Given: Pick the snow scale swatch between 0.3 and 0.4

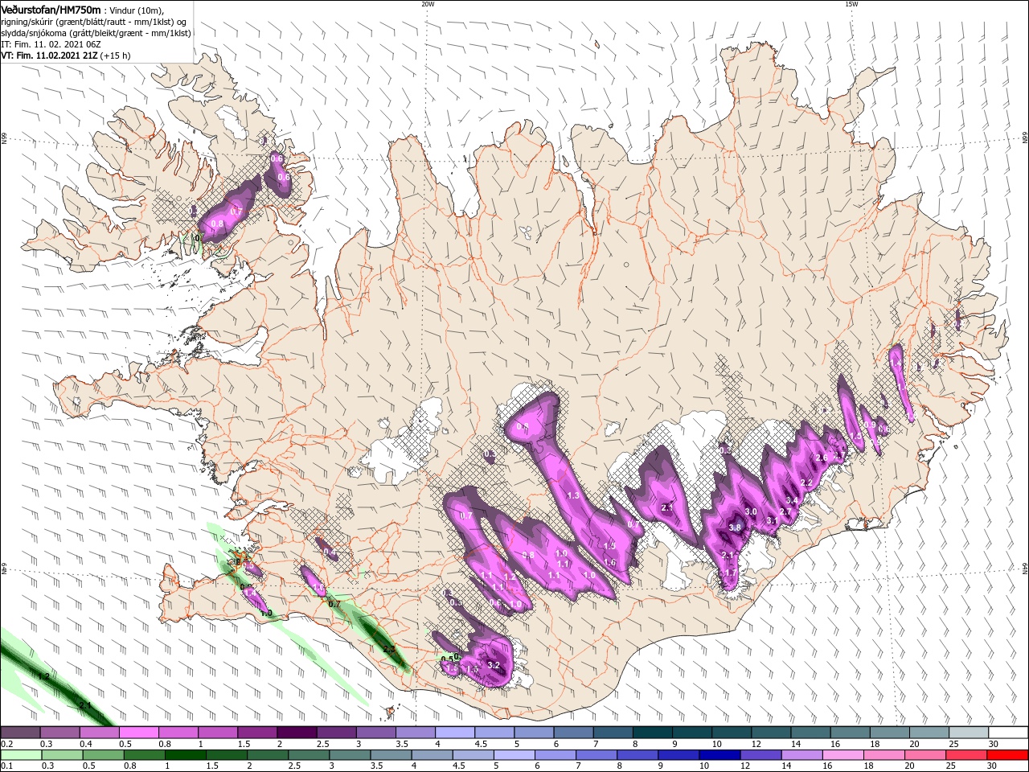Looking at the screenshot, I should click(x=59, y=733).
